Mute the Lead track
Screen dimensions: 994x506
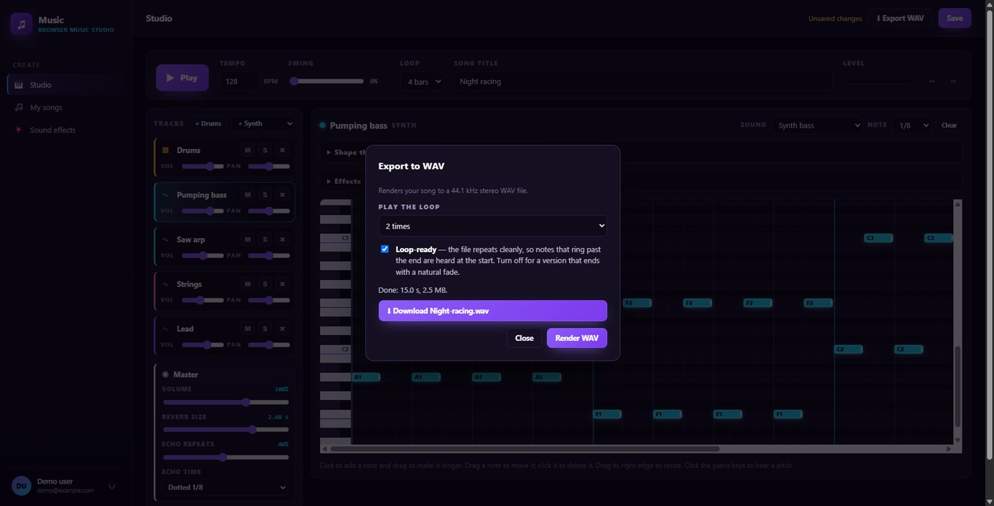click(248, 329)
